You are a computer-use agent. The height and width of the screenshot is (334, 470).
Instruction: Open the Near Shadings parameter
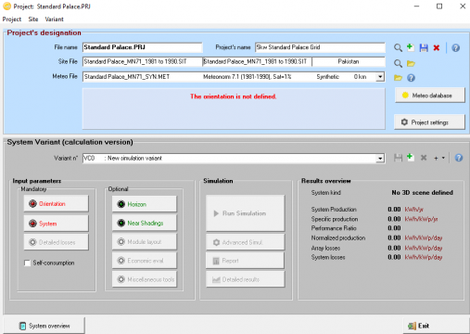coord(145,223)
